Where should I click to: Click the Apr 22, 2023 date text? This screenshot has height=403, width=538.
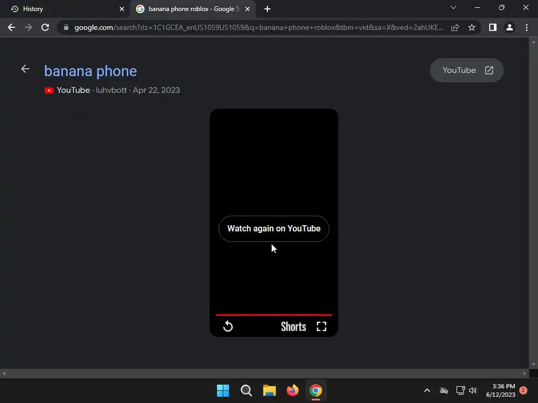pos(157,90)
